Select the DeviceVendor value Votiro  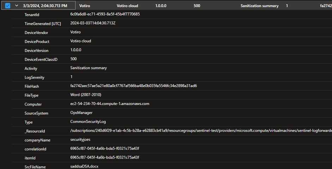pos(75,32)
